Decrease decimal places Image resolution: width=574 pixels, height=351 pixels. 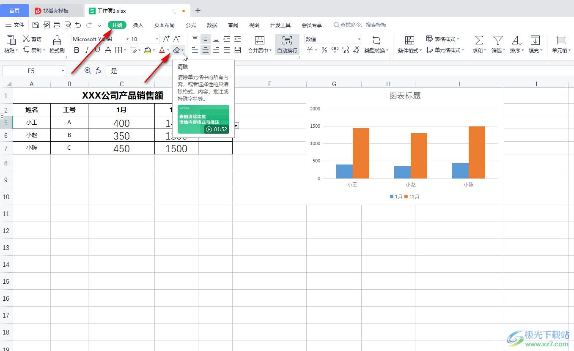[356, 50]
